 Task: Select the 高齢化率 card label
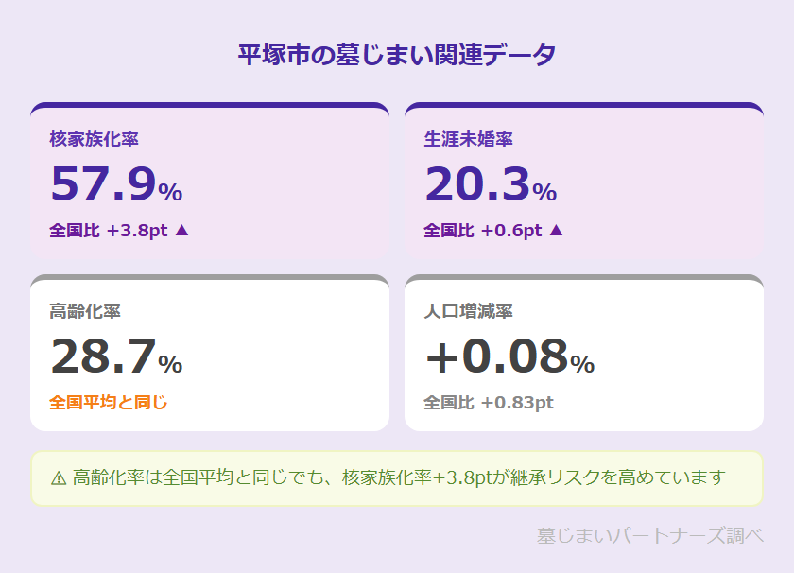pos(85,311)
